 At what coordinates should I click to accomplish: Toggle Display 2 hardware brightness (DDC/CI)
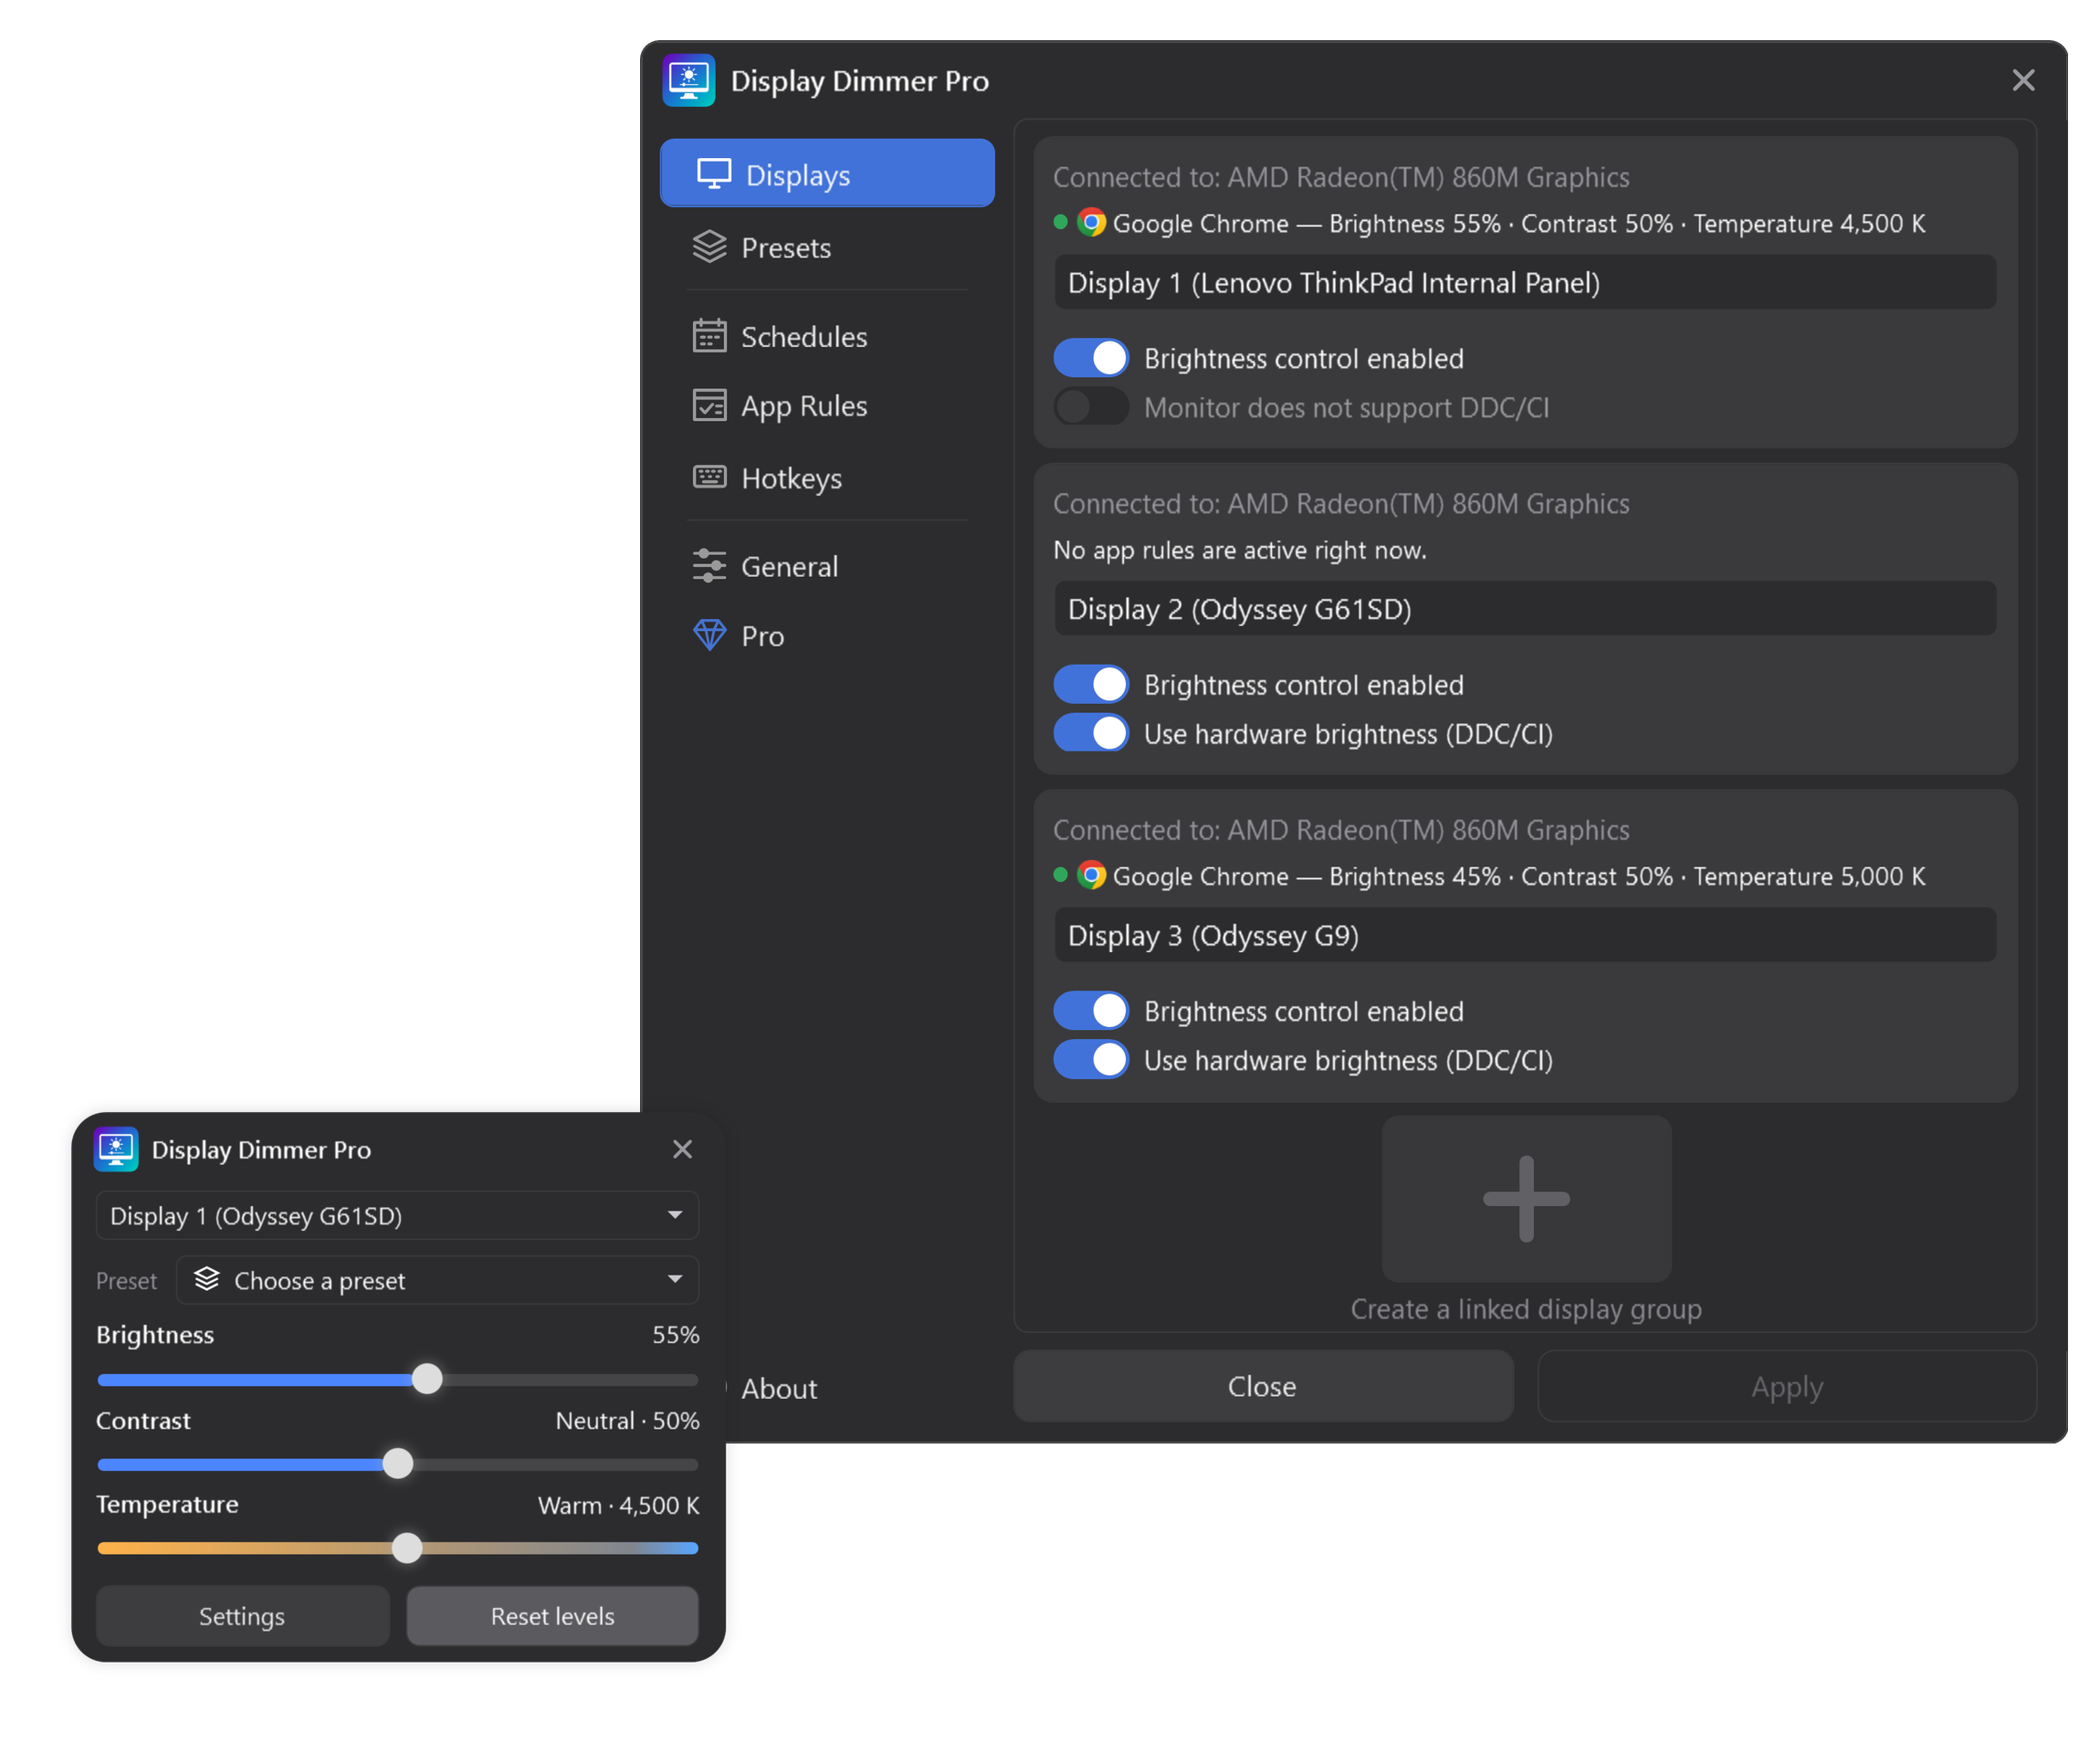[x=1091, y=733]
